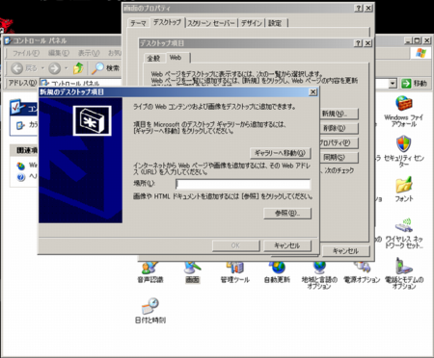Click ギャラリーへ移動 button in new item dialog

click(x=280, y=153)
